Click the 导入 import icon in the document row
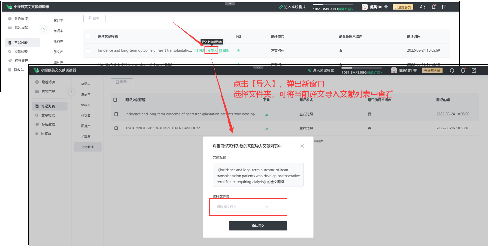 [x=211, y=50]
